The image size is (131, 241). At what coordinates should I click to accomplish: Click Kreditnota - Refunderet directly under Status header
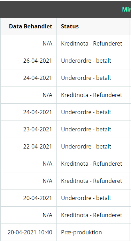(92, 44)
